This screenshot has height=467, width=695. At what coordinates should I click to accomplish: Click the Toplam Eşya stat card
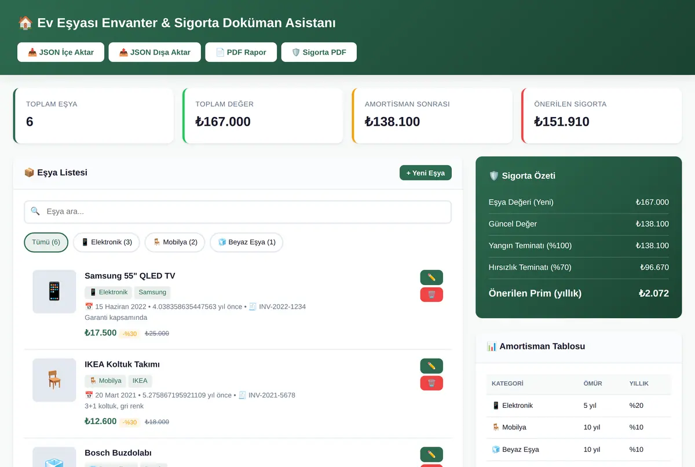(x=93, y=115)
